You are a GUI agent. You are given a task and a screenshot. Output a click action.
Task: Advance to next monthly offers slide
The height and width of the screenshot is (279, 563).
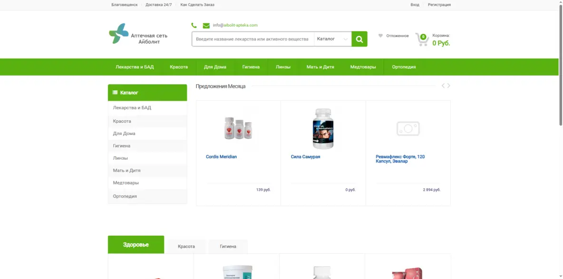pyautogui.click(x=449, y=86)
